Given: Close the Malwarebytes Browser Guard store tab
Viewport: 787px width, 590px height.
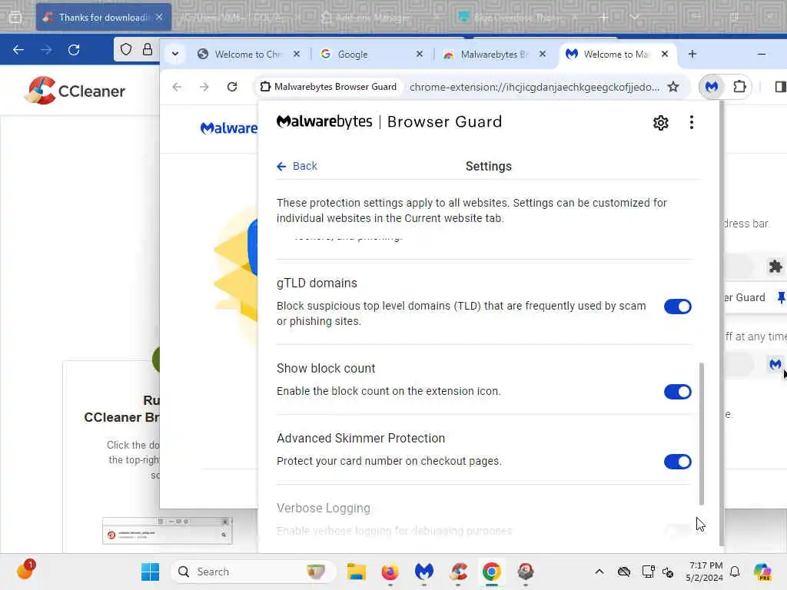Looking at the screenshot, I should pos(542,54).
